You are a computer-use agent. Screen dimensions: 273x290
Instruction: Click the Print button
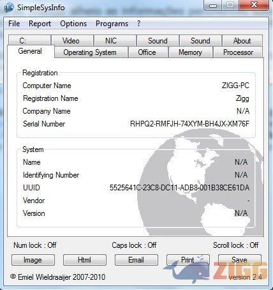188,260
